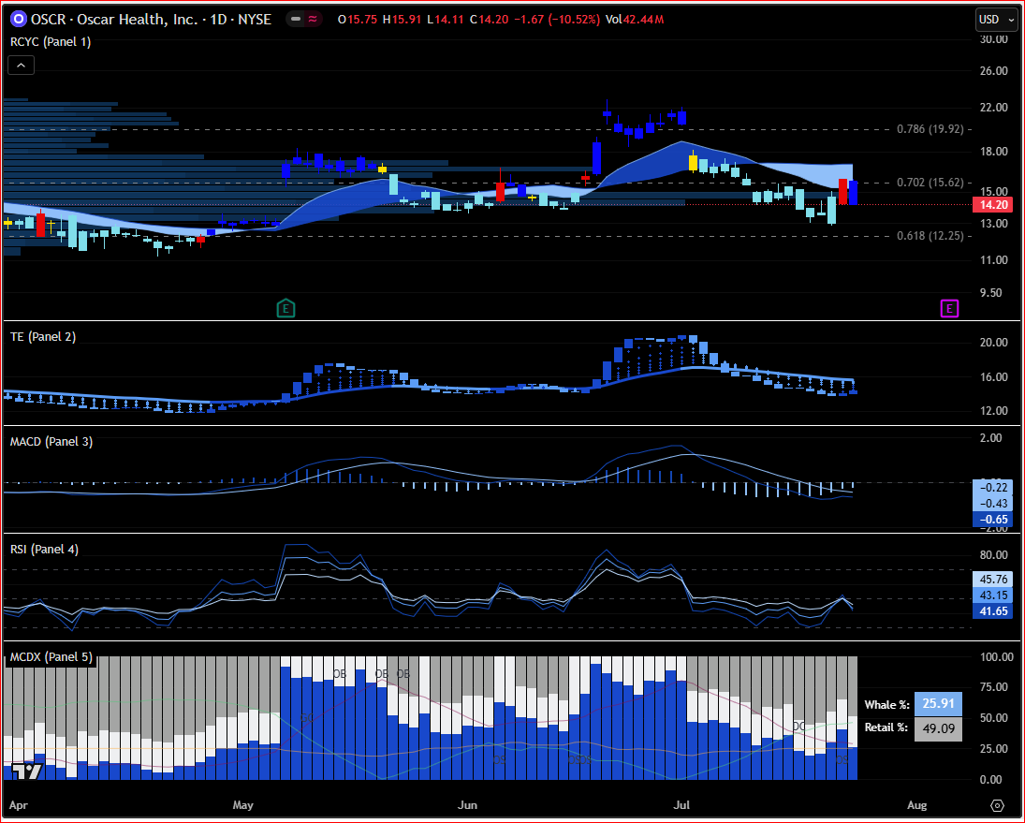Click the RSI value label 43.15
The height and width of the screenshot is (823, 1025).
click(993, 595)
